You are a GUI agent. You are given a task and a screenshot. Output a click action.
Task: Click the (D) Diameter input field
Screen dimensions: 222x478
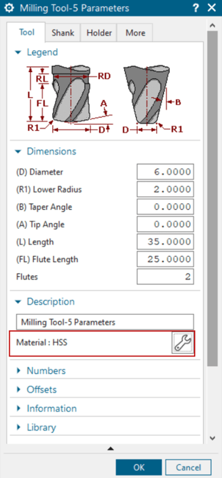tap(165, 172)
